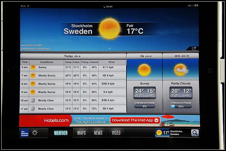Tap the 'As of 9:50 fm CEST' text
The width and height of the screenshot is (226, 151).
pyautogui.click(x=32, y=46)
